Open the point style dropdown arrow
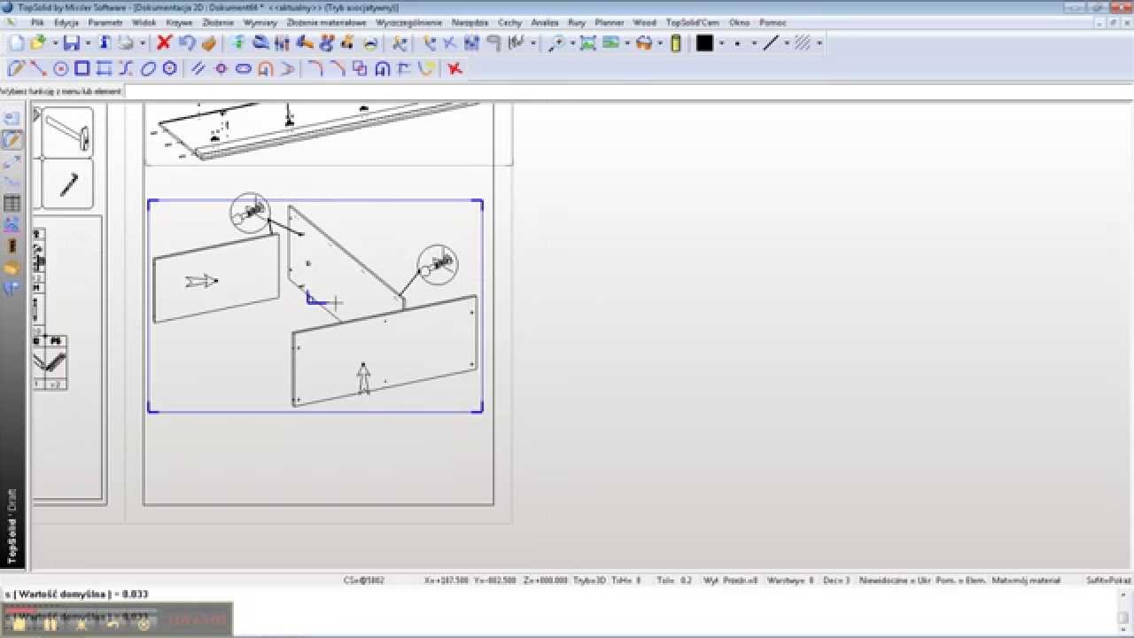Viewport: 1134px width, 638px height. 755,43
